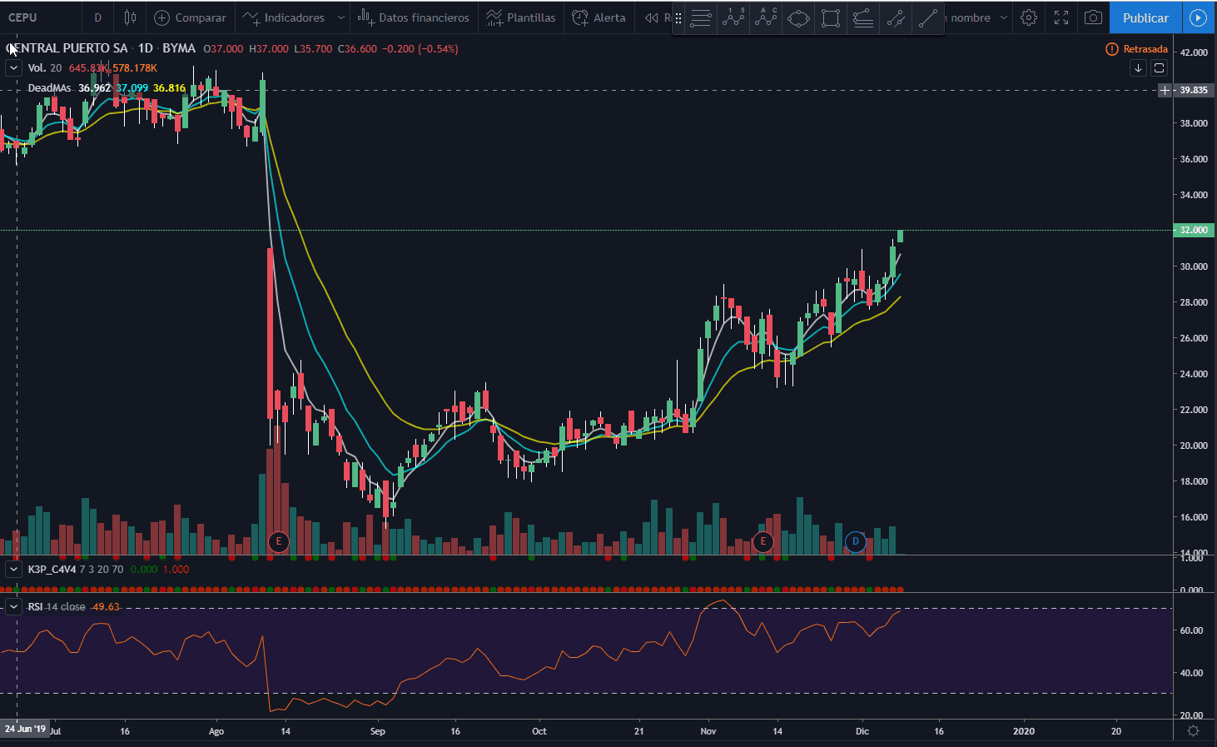Click the K3P_C4V4 indicator label
The image size is (1217, 747).
(52, 570)
